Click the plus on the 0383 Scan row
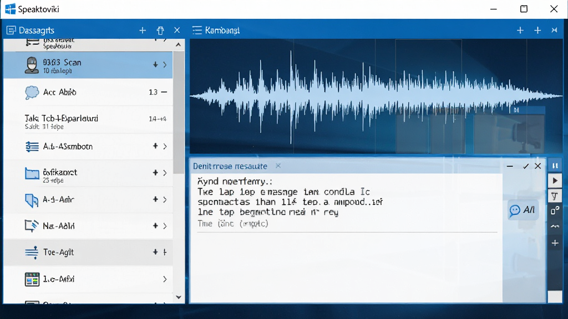The width and height of the screenshot is (568, 319). (155, 64)
